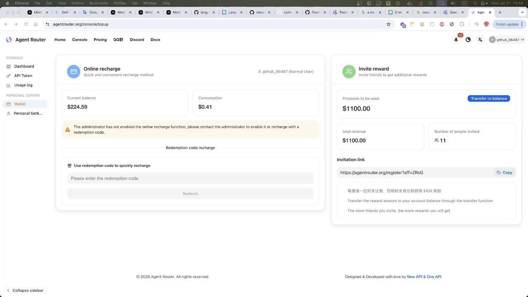This screenshot has height=297, width=528.
Task: Click the current balance $224.59 value
Action: (77, 107)
